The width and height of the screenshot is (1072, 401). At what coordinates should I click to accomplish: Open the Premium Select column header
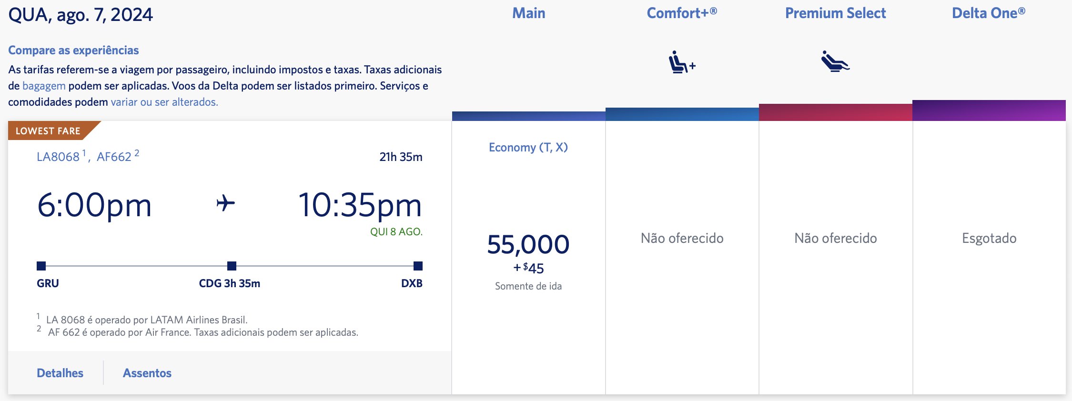pyautogui.click(x=835, y=13)
